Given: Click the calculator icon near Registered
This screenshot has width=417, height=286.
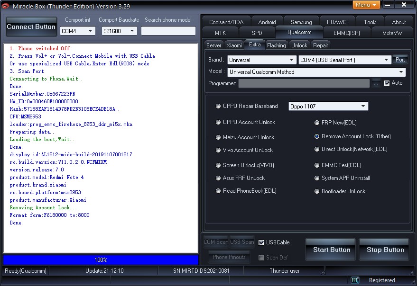Looking at the screenshot, I should (x=354, y=280).
